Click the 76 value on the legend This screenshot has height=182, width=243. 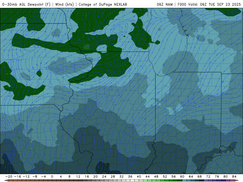click(217, 177)
